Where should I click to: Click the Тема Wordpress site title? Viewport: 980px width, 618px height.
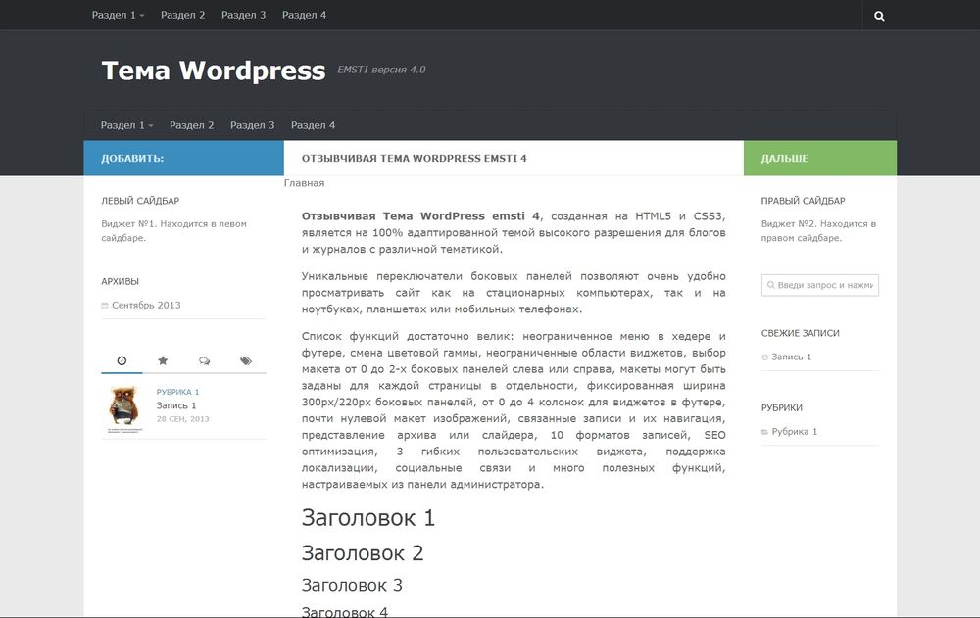click(x=213, y=71)
